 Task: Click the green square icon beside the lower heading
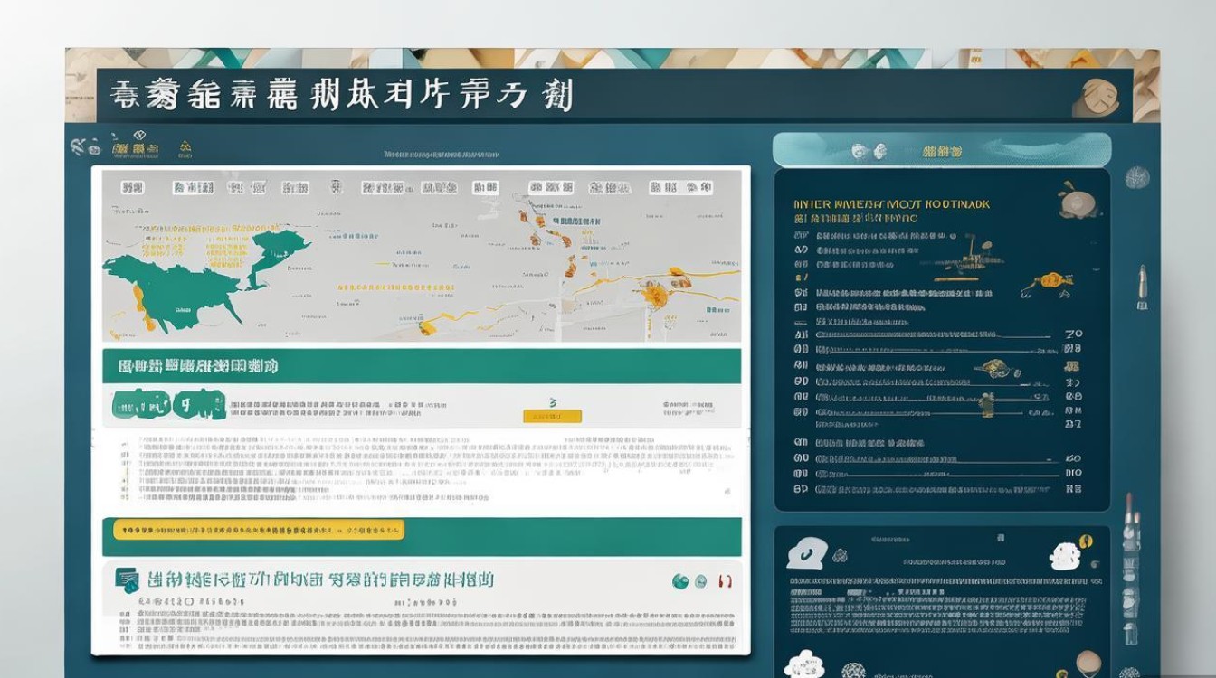click(127, 580)
